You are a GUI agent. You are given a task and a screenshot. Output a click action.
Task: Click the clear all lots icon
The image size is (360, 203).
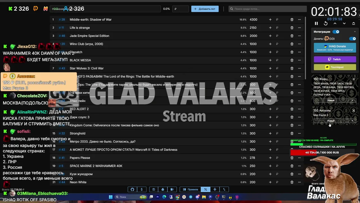(x=172, y=189)
